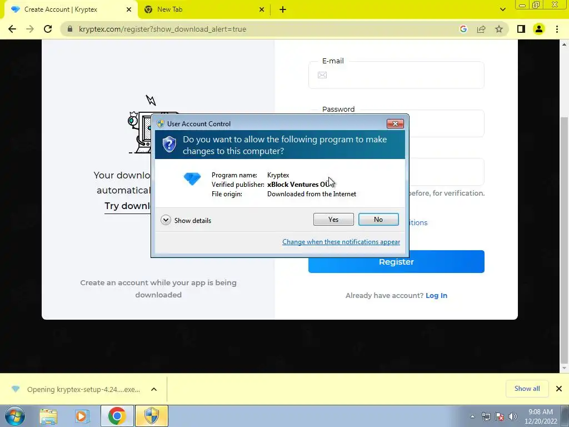
Task: Click Show all downloads
Action: (527, 389)
